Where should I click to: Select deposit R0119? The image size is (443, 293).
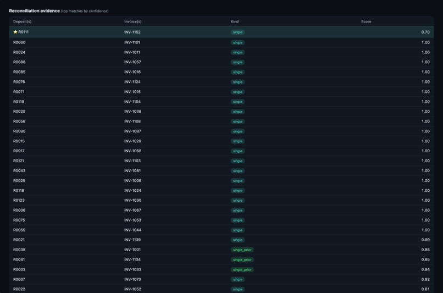(x=19, y=102)
